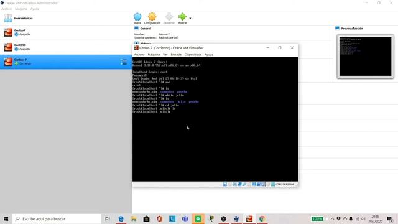398x224 pixels.
Task: Maximize the Centos-7 VM window
Action: point(280,48)
